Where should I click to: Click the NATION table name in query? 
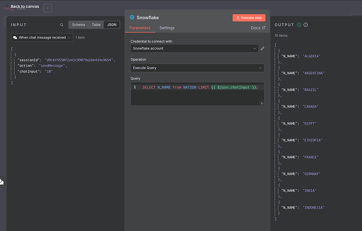[189, 87]
